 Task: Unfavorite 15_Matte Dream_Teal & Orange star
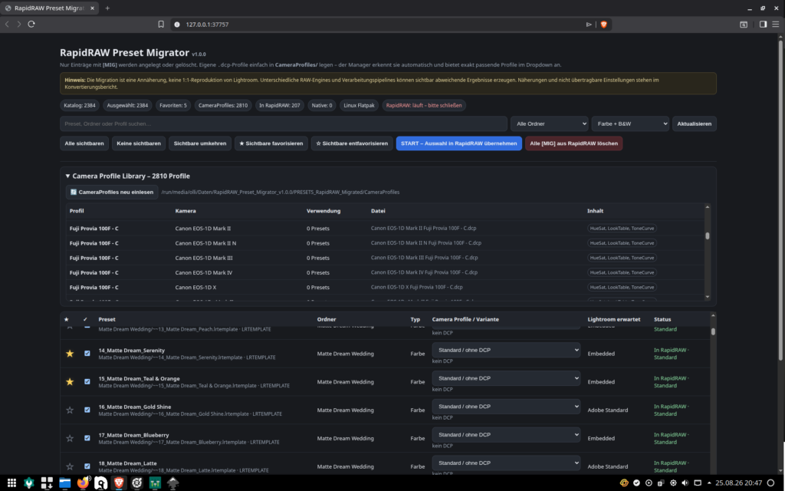70,382
